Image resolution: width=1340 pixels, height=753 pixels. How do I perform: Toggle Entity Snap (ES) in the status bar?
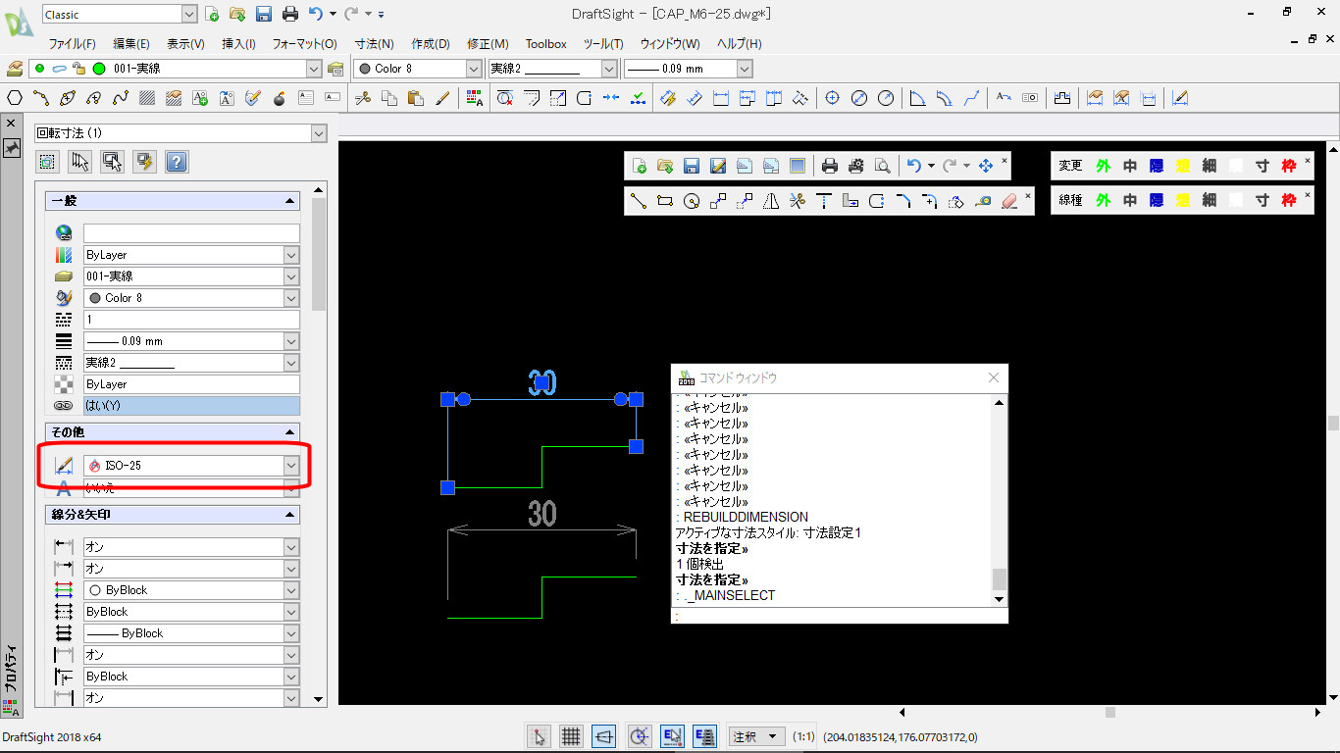tap(672, 736)
